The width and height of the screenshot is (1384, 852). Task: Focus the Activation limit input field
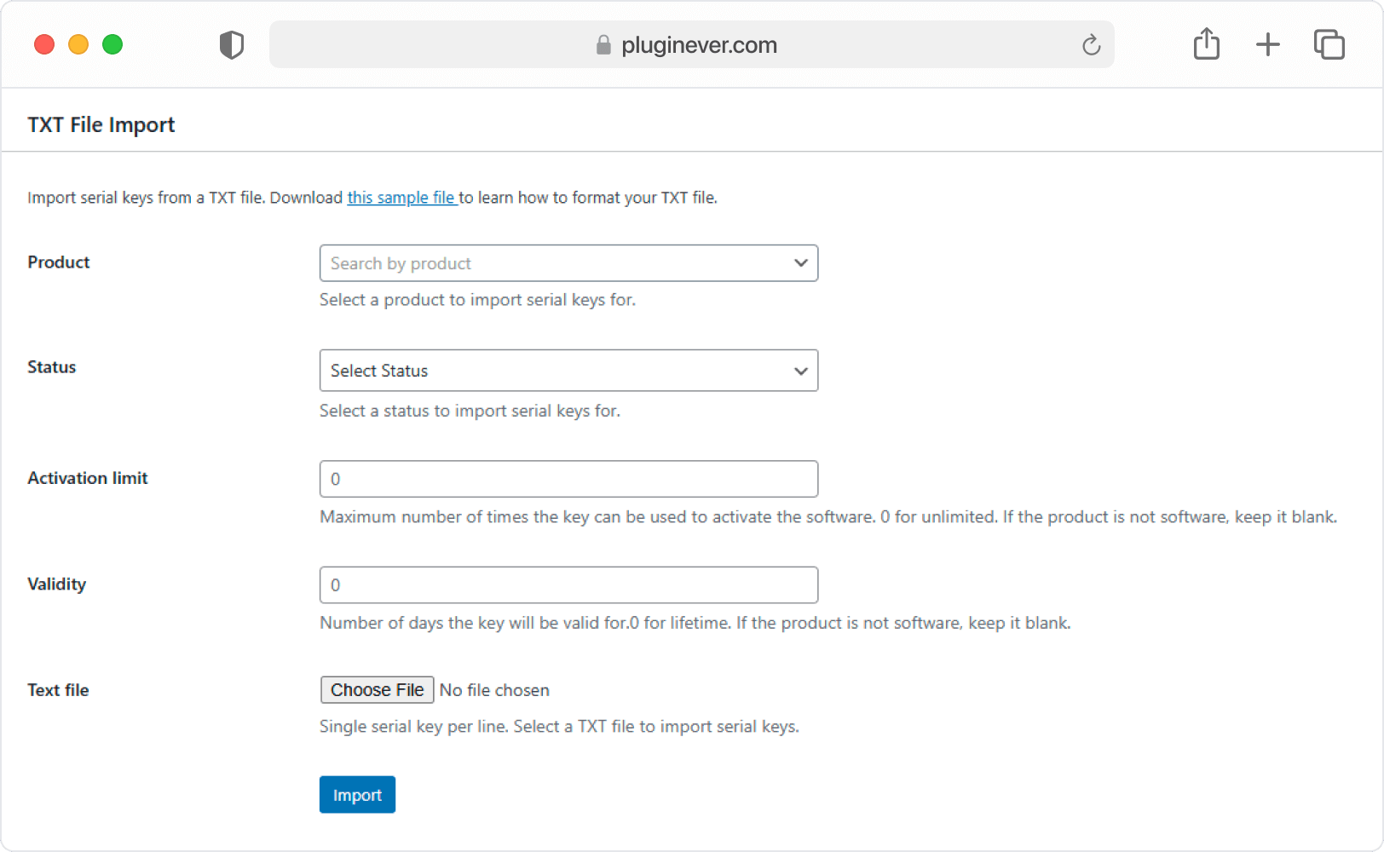568,479
